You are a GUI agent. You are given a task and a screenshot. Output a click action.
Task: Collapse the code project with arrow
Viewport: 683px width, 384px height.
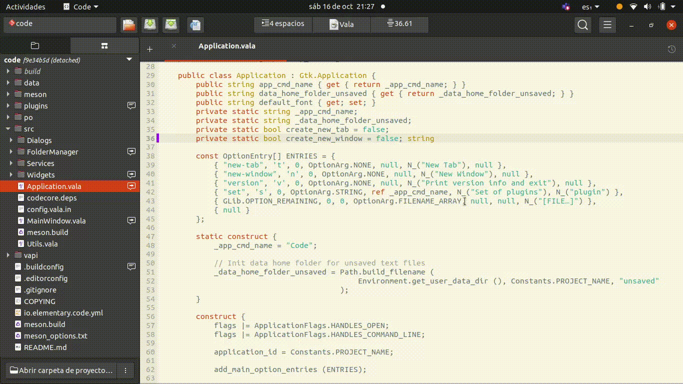pyautogui.click(x=129, y=59)
